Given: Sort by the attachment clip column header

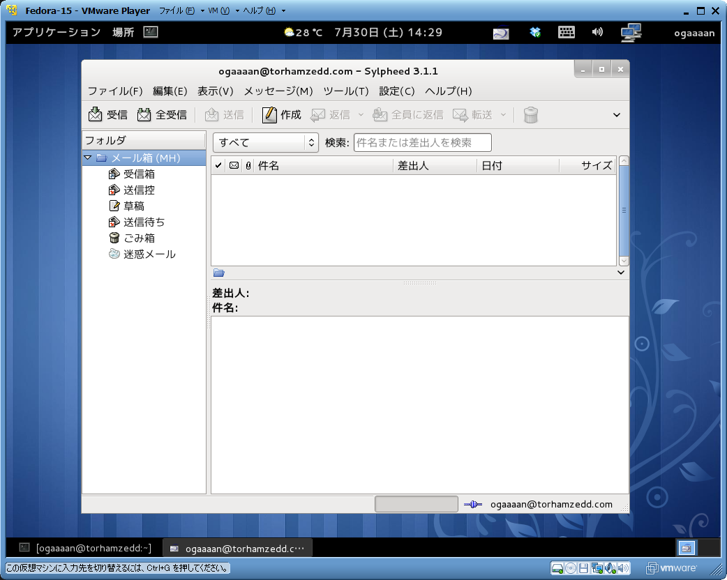Looking at the screenshot, I should [x=248, y=165].
